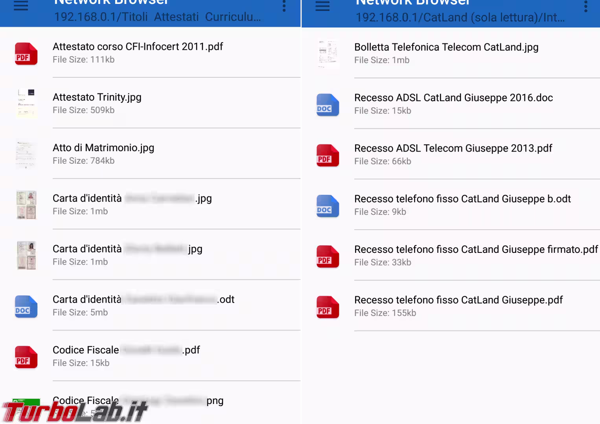Open the right pane hamburger menu
600x424 pixels.
click(322, 5)
